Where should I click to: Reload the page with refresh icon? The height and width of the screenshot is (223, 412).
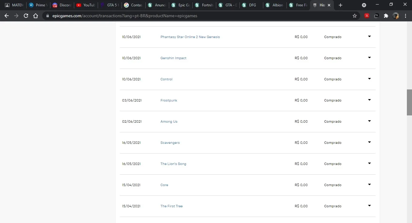(26, 16)
